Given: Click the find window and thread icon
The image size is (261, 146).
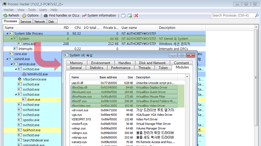Looking at the screenshot, I should coord(130,15).
